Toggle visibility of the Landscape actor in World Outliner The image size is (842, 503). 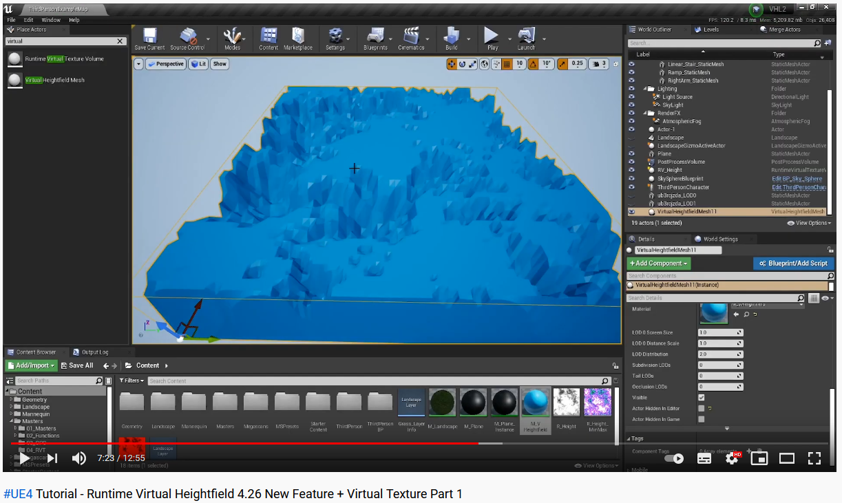pyautogui.click(x=631, y=137)
